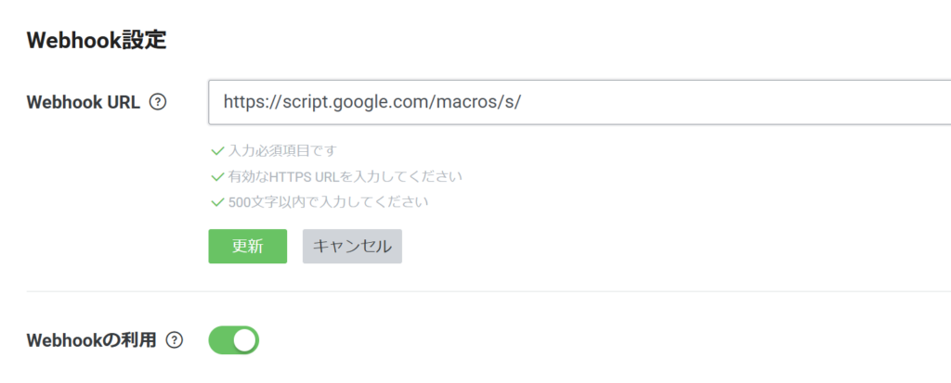Click the word macros in the URL field

(466, 102)
